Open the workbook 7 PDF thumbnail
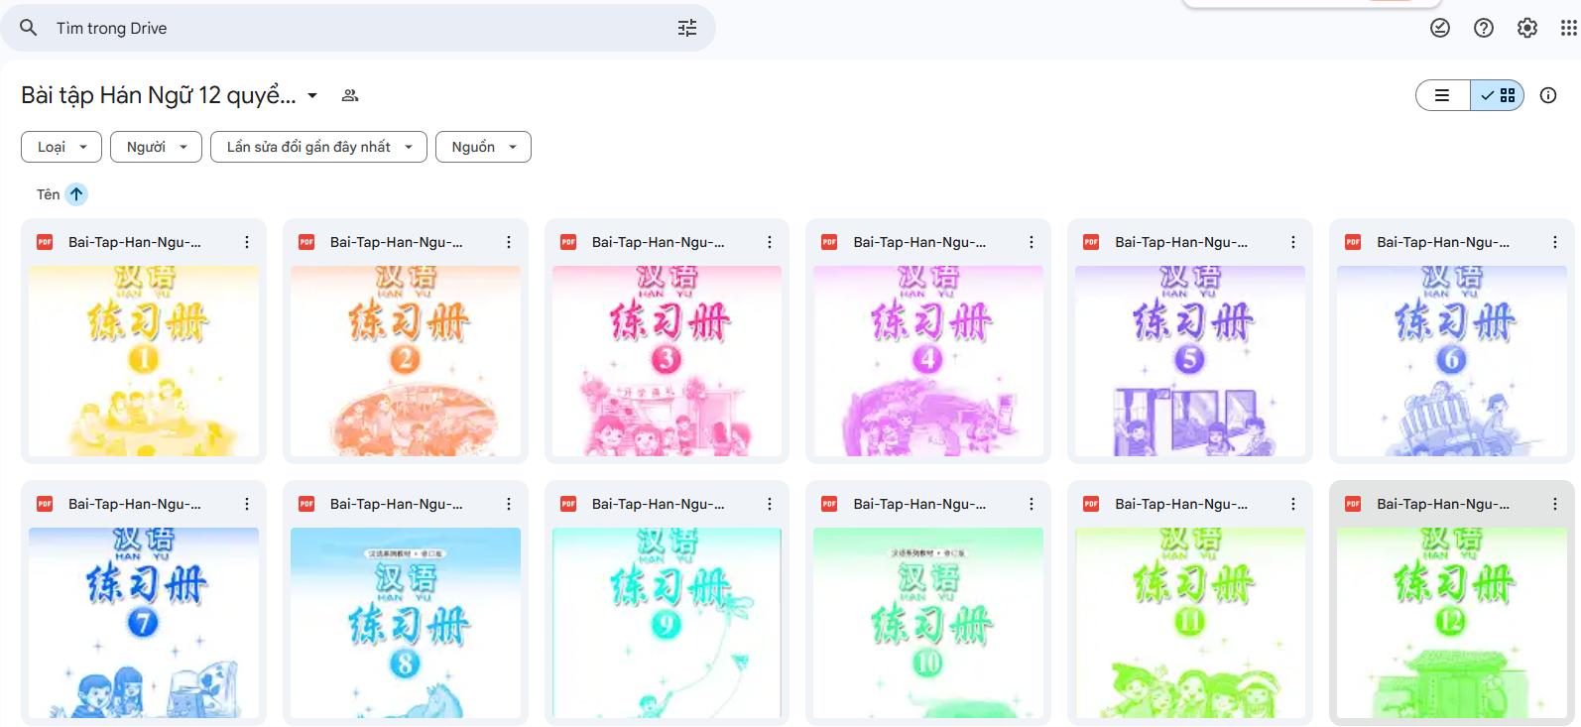 [x=144, y=621]
